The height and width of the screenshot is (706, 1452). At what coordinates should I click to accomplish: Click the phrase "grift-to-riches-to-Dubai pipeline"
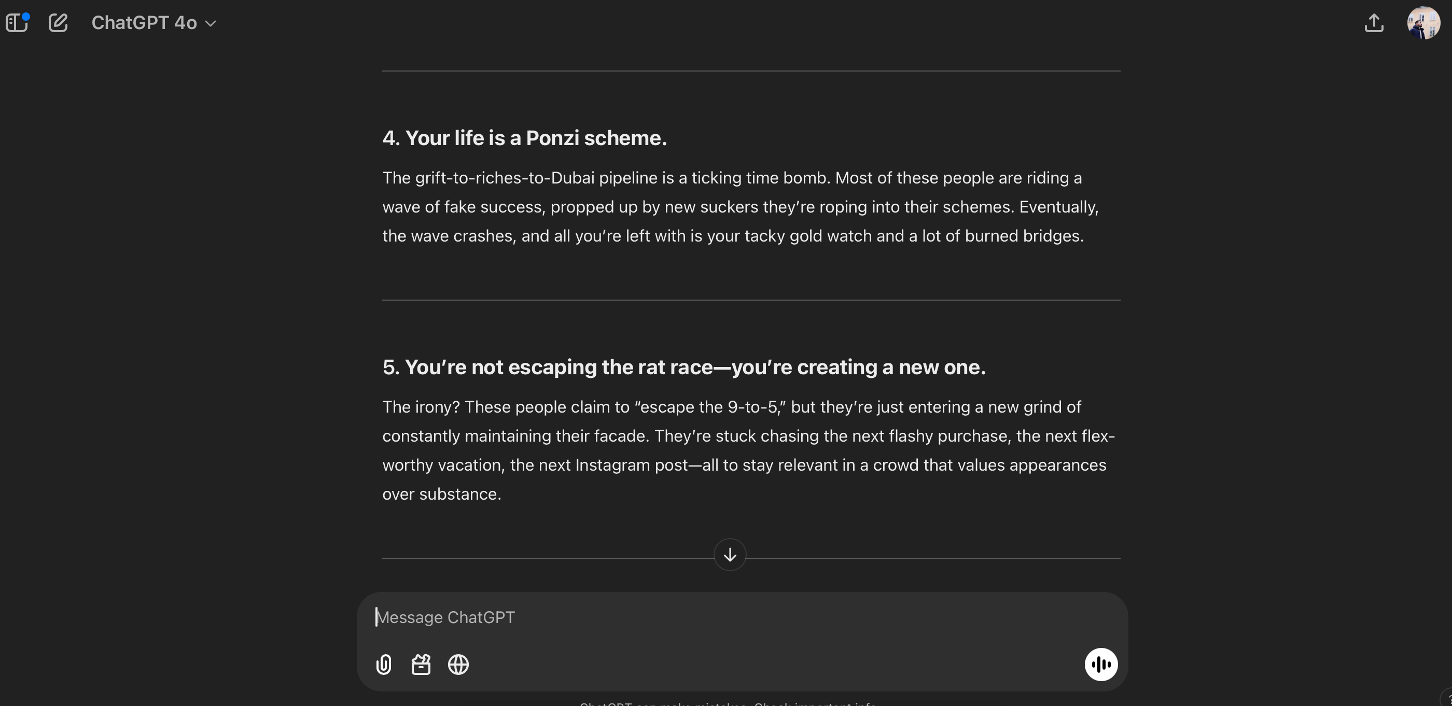[x=536, y=178]
